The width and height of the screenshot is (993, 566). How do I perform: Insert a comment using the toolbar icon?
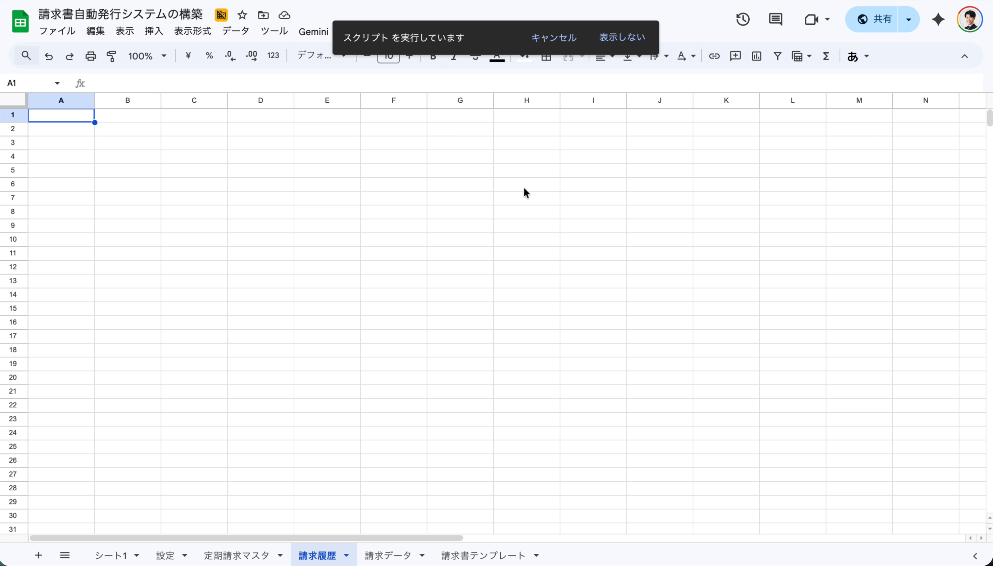tap(735, 56)
